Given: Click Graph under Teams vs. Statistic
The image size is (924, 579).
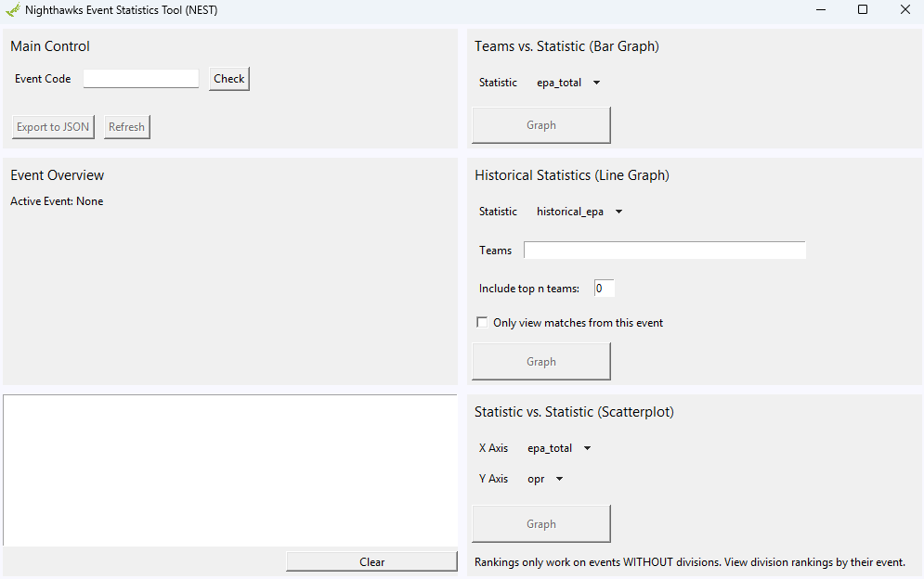Looking at the screenshot, I should [541, 125].
